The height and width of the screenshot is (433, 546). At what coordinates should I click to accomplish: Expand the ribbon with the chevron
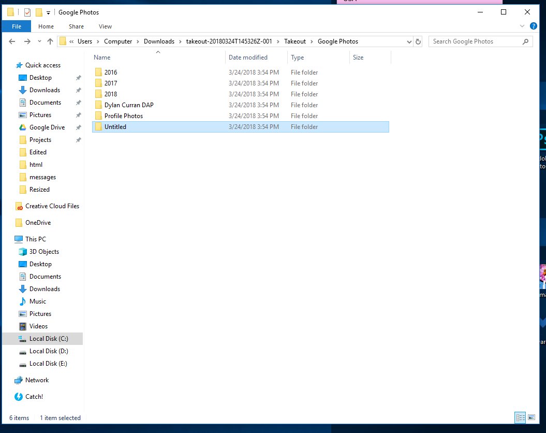[x=522, y=26]
